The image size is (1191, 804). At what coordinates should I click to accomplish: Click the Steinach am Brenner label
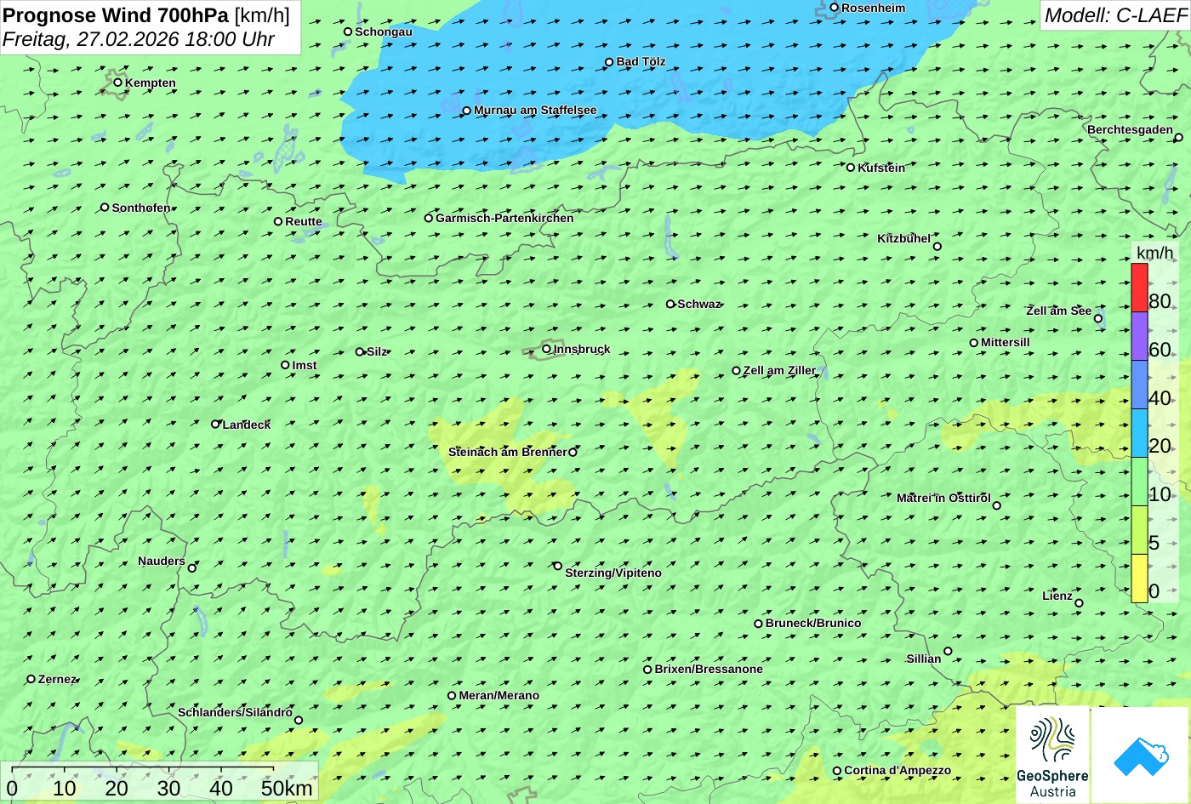click(507, 452)
